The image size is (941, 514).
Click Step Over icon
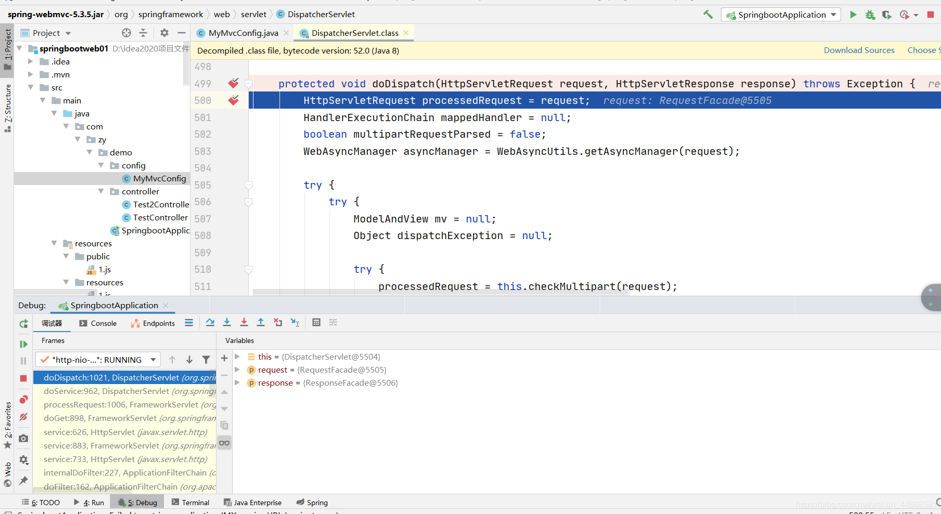(x=210, y=323)
